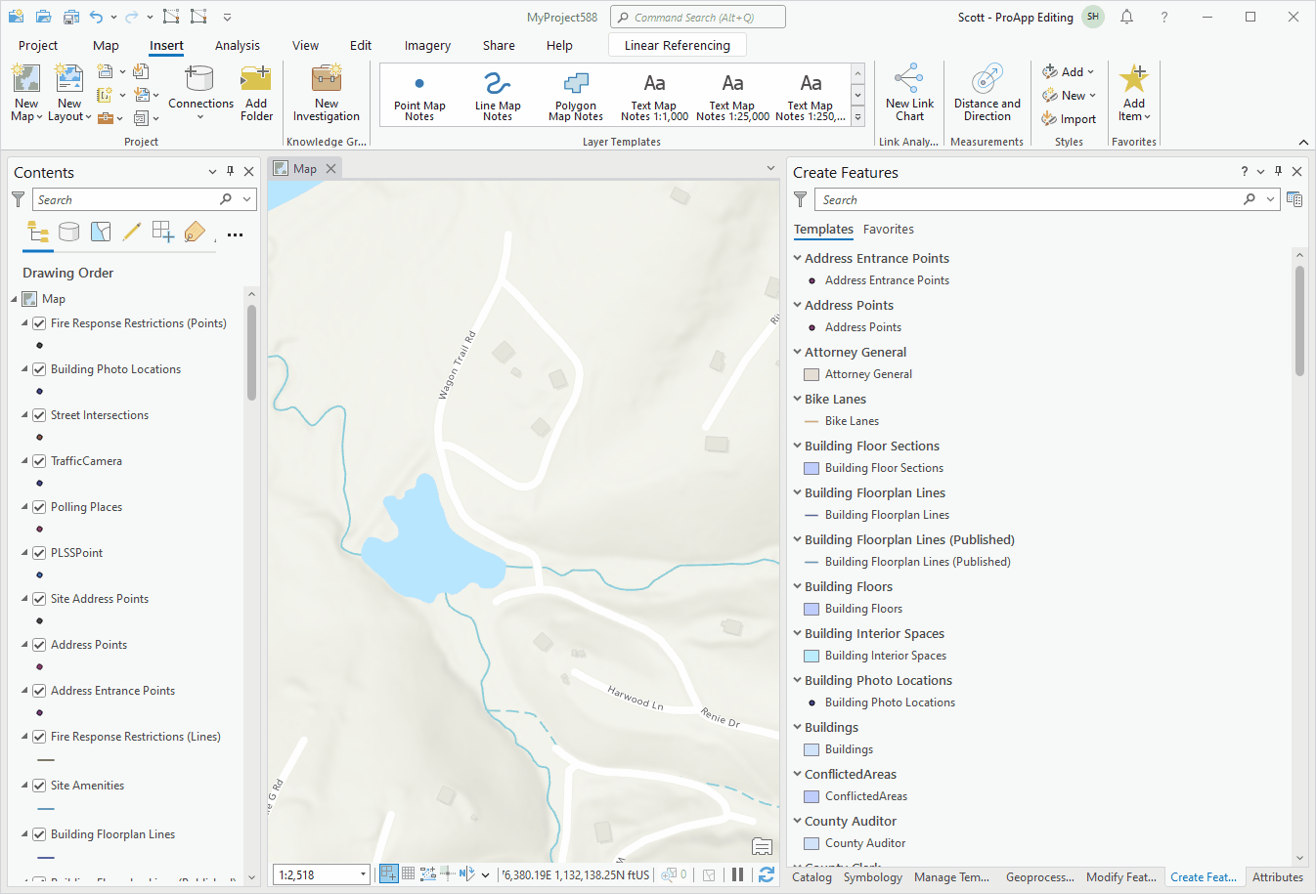List layers By Data Source in Contents
Viewport: 1316px width, 894px height.
[69, 231]
